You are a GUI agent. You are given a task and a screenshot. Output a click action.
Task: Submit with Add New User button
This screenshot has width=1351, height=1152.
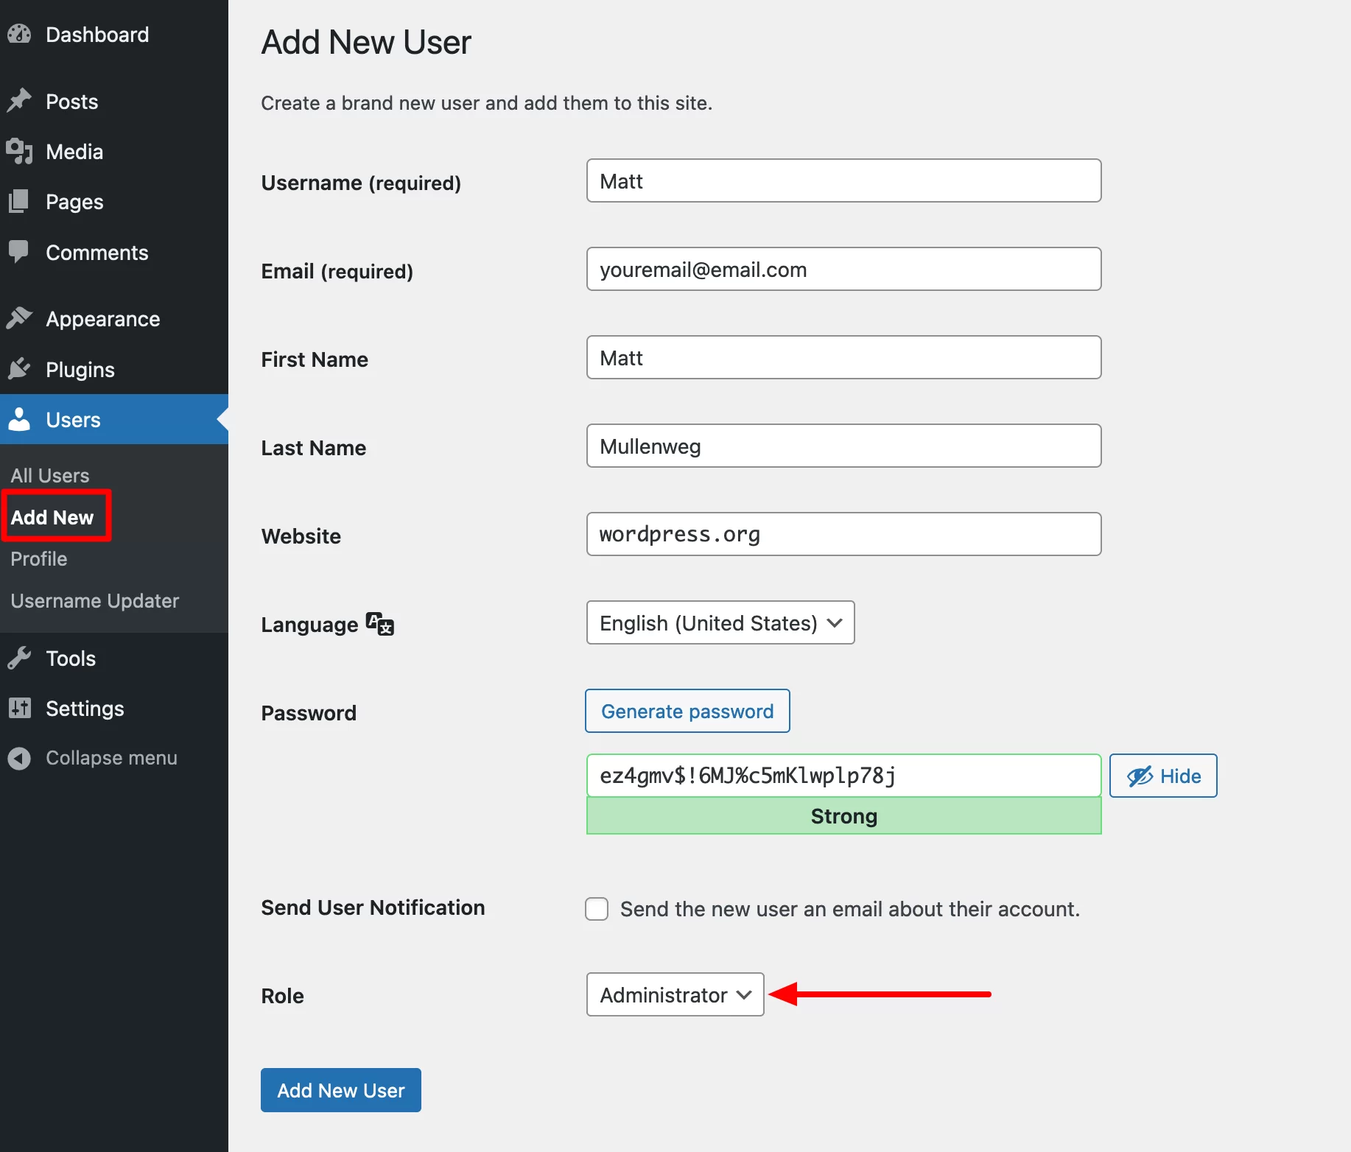coord(341,1090)
